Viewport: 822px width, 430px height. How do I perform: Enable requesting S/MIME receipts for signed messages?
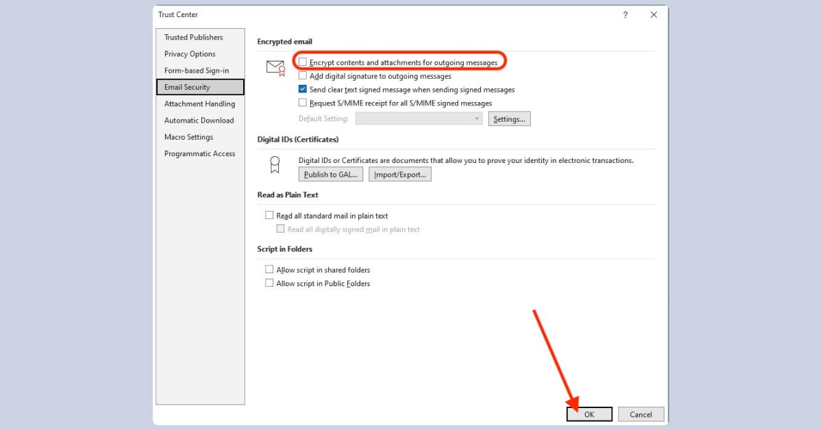[x=302, y=103]
